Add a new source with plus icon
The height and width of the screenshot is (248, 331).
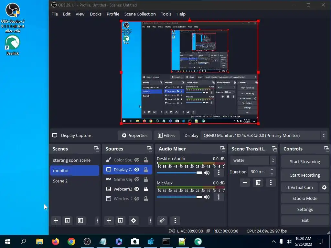pyautogui.click(x=109, y=221)
